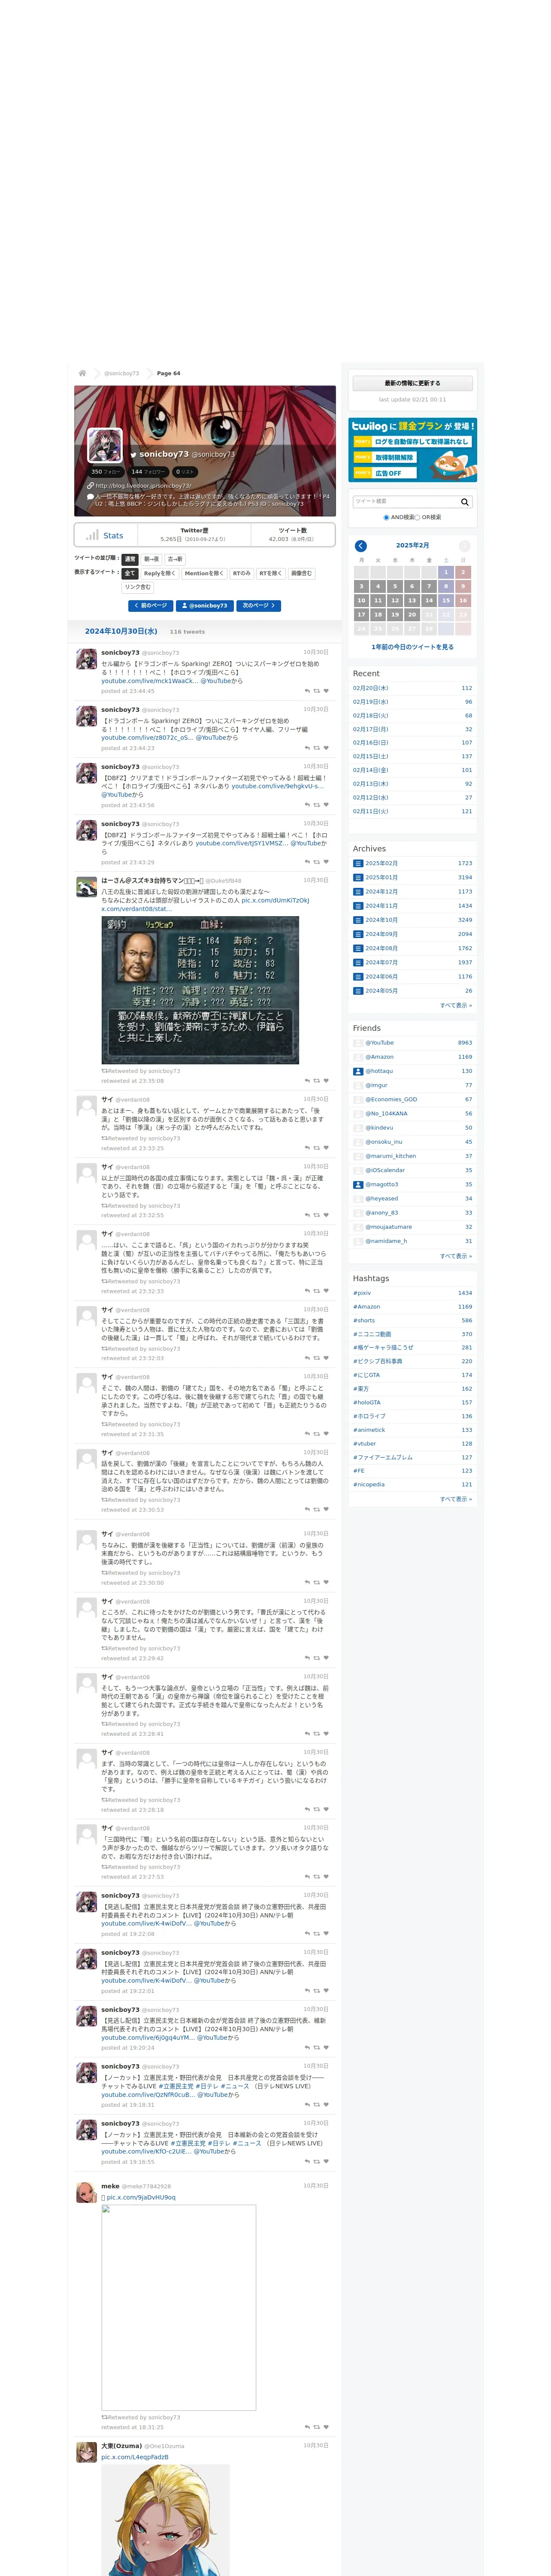Open DukeSf848 tweet author avatar

87,887
